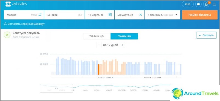Image resolution: width=220 pixels, height=101 pixels.
Task: Click the 40 681₽ axis label
Action: (44, 54)
